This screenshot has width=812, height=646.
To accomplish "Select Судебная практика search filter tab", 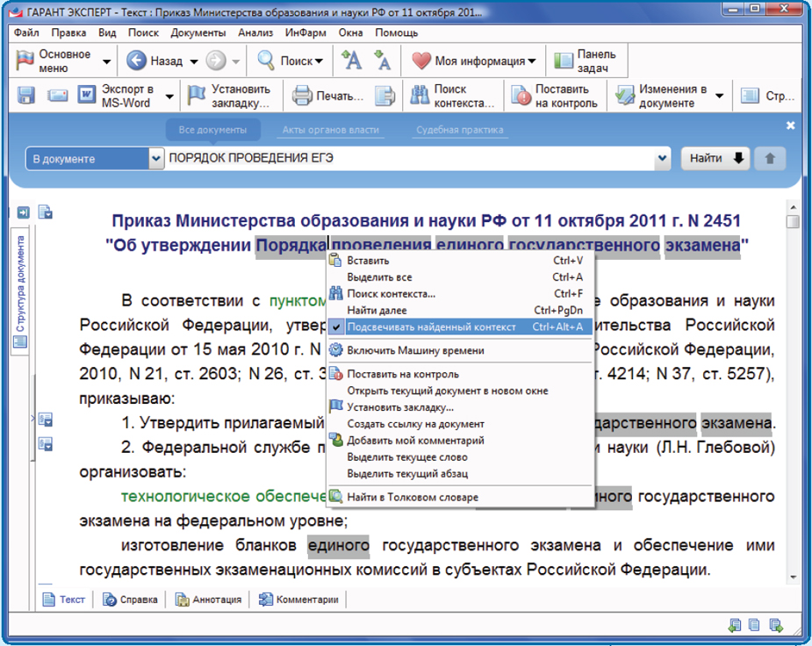I will click(x=459, y=130).
